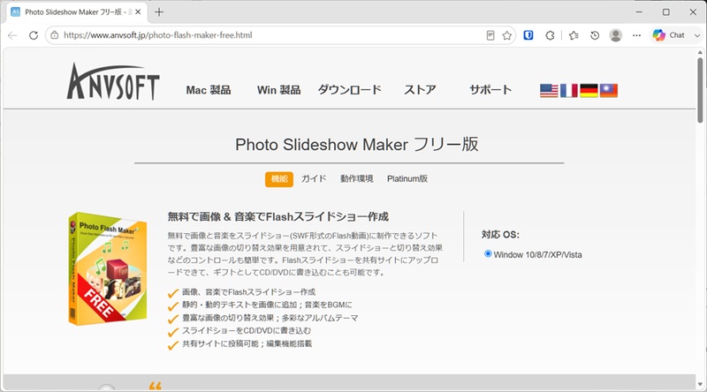
Task: Open the ストア menu
Action: 420,90
